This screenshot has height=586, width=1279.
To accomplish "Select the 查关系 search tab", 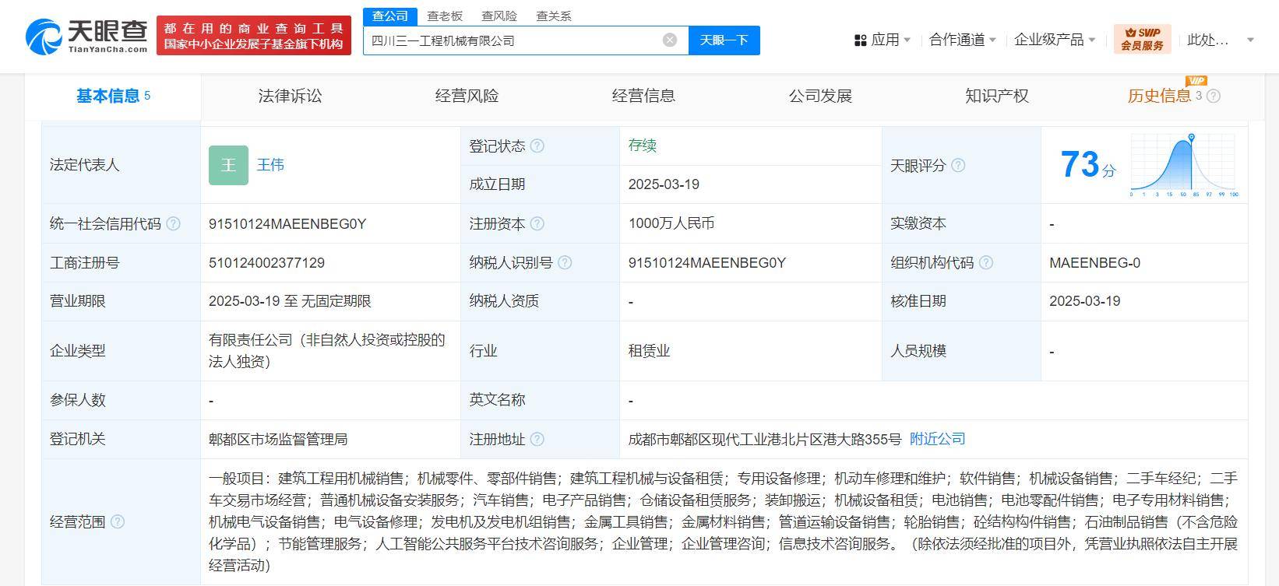I will [x=554, y=16].
